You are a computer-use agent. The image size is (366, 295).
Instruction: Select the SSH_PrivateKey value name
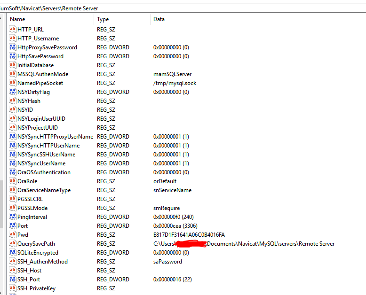36,288
